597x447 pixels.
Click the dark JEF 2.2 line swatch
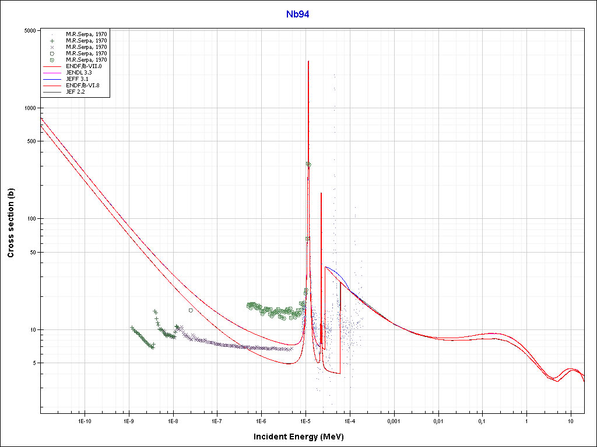pos(52,92)
